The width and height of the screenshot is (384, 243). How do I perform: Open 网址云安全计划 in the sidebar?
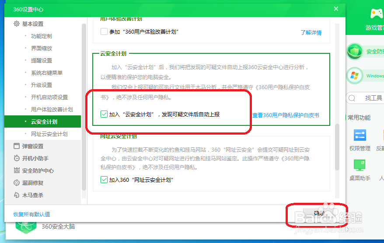[x=49, y=134]
